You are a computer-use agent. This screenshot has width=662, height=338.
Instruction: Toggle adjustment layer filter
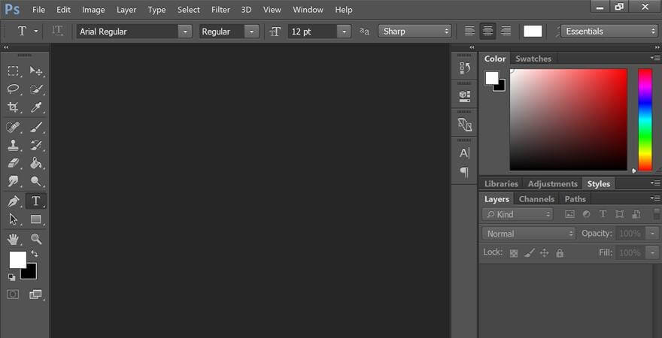click(x=586, y=214)
